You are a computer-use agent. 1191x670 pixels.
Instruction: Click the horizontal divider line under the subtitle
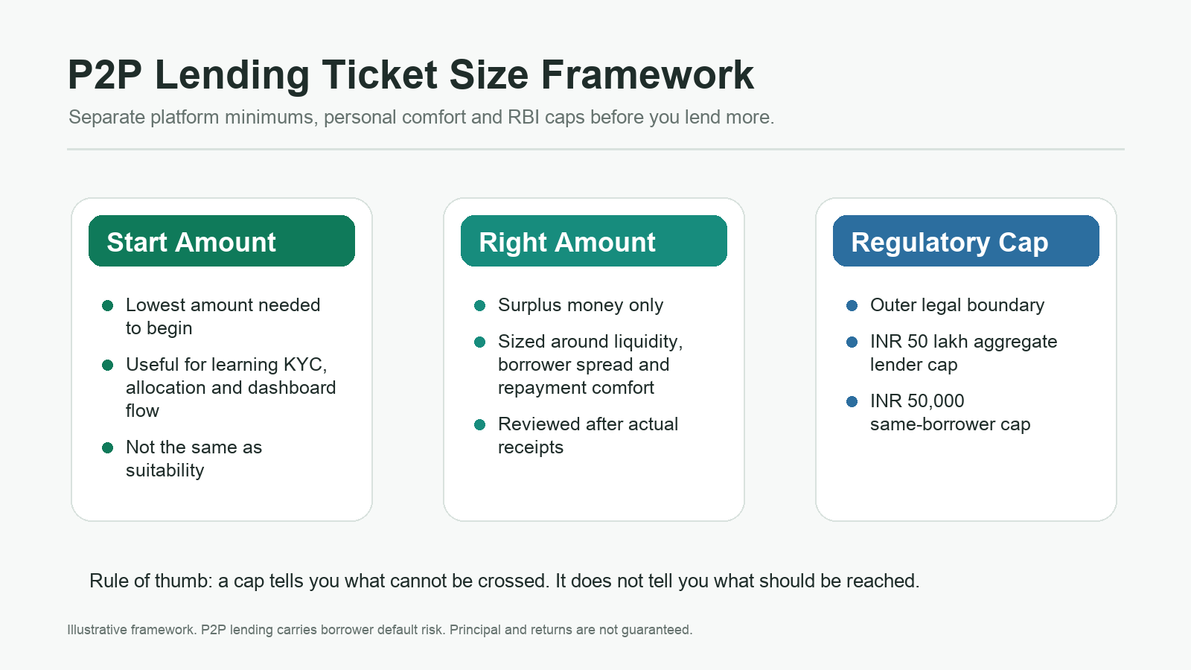(595, 149)
